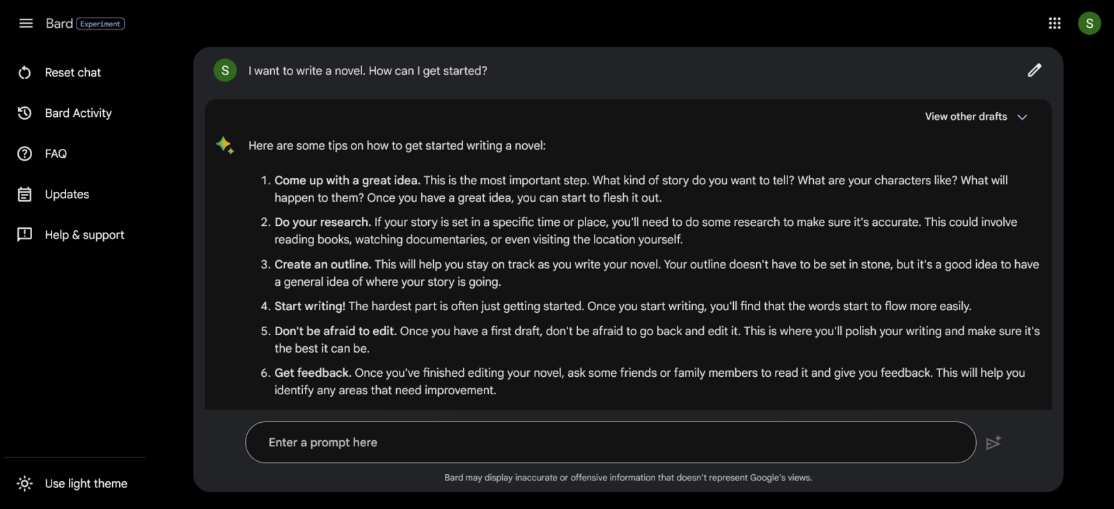Open Help & support link
The image size is (1114, 509).
(84, 235)
